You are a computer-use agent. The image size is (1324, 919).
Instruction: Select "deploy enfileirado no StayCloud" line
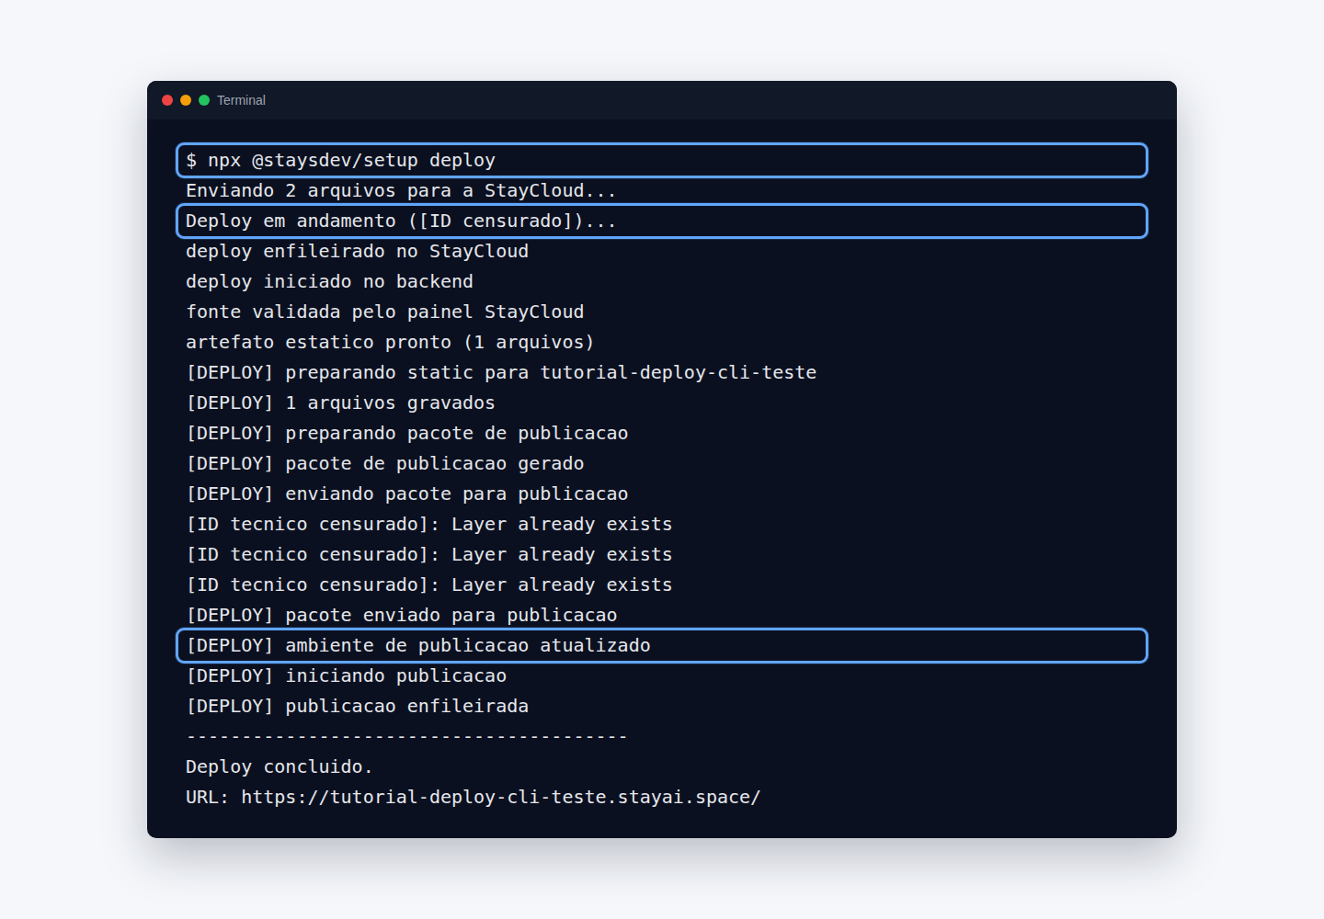[357, 251]
